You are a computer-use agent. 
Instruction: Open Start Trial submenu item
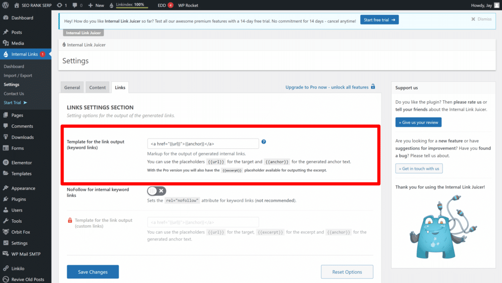click(x=15, y=103)
